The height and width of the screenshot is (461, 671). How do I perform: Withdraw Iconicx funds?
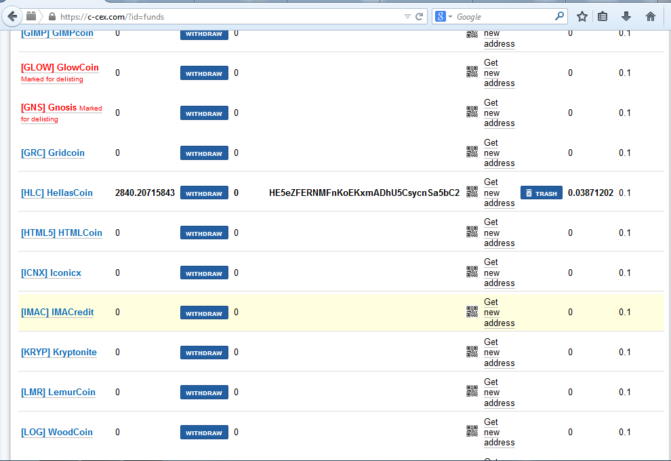[x=204, y=273]
